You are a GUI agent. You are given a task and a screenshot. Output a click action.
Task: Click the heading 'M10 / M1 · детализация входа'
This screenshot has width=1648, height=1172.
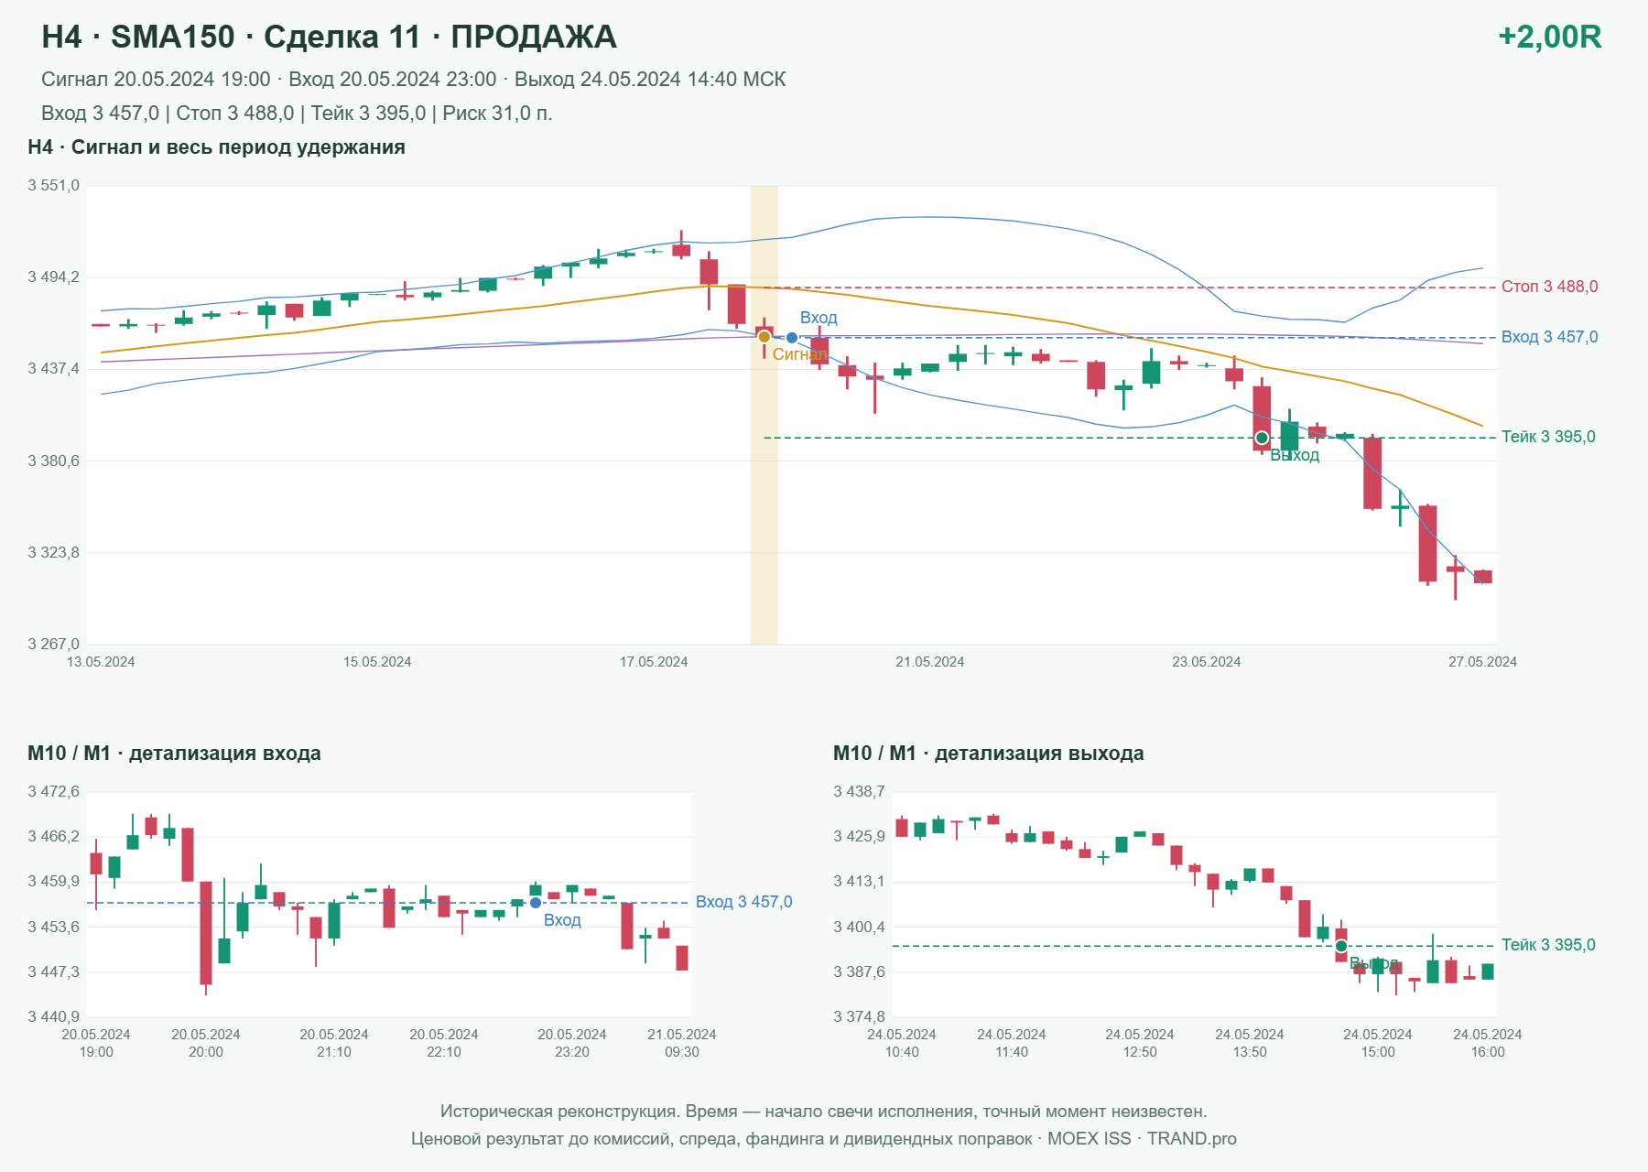[174, 754]
